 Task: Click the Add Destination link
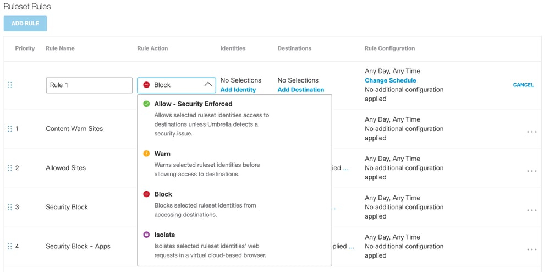(x=300, y=90)
